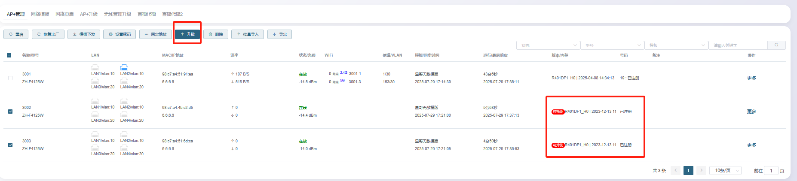Toggle the select-all header checkbox
Image resolution: width=797 pixels, height=181 pixels.
coord(9,55)
